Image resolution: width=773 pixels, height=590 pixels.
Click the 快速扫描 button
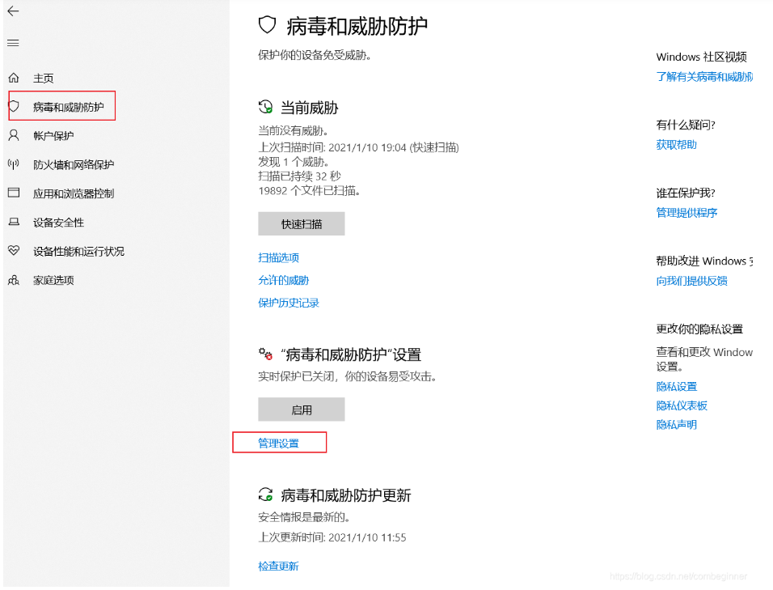click(x=302, y=224)
